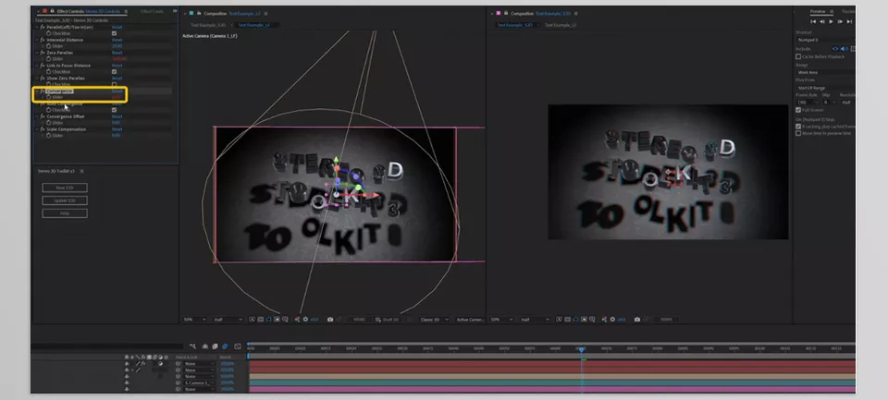The width and height of the screenshot is (888, 400).
Task: Collapse the Scale Compensation effect group
Action: (37, 129)
